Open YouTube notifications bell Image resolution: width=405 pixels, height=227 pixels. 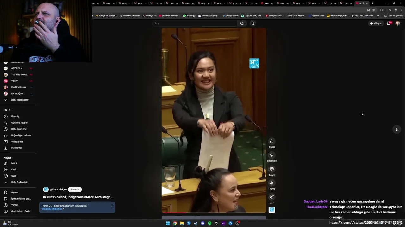pyautogui.click(x=389, y=23)
